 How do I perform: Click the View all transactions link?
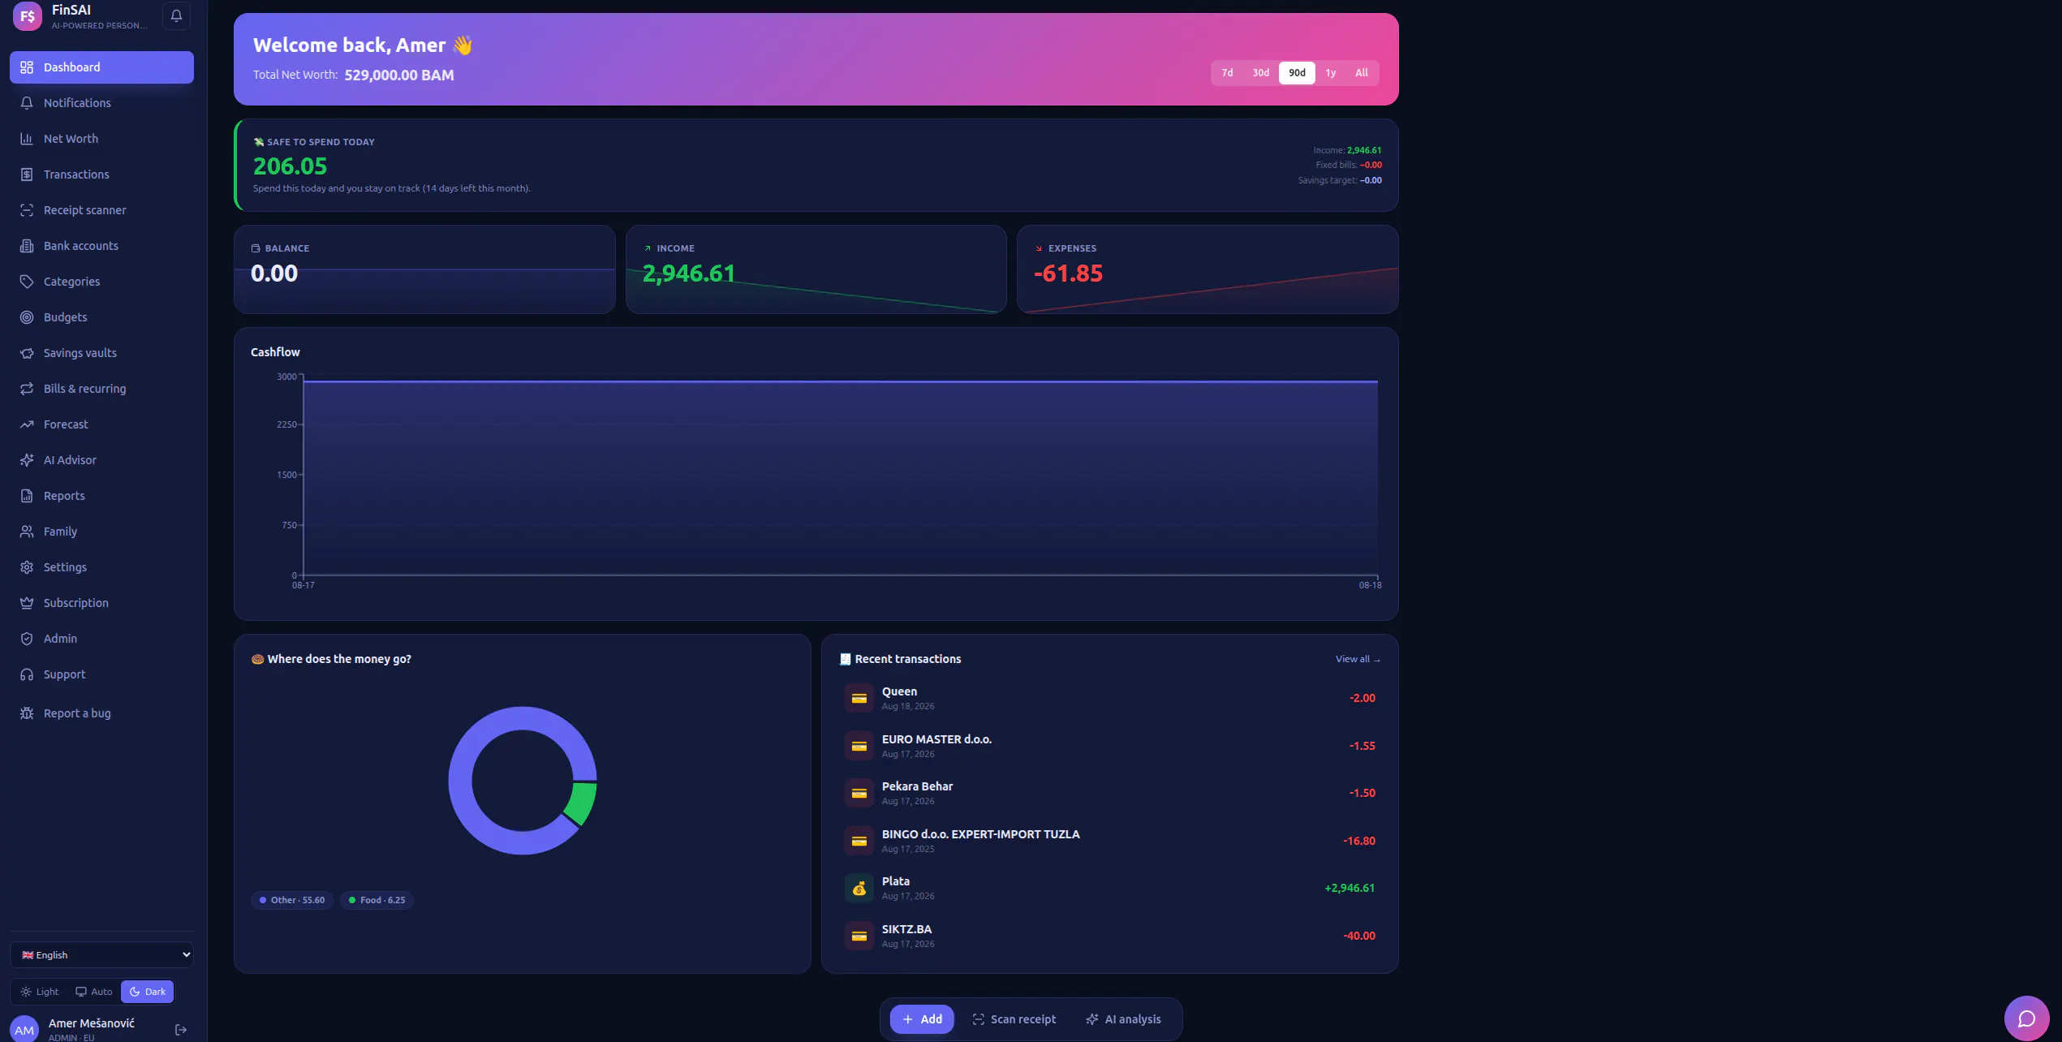(x=1358, y=659)
